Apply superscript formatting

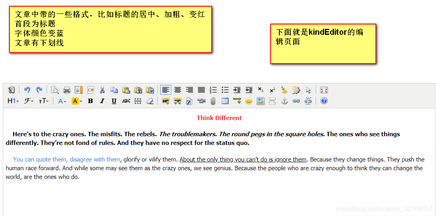(x=273, y=90)
